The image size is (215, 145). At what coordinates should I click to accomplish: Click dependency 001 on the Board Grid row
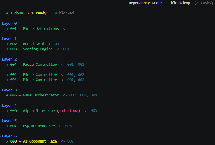tap(58, 44)
